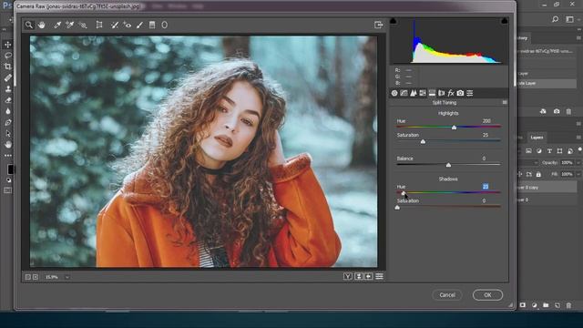
Task: Toggle shadow clipping warning on histogram
Action: coord(394,21)
